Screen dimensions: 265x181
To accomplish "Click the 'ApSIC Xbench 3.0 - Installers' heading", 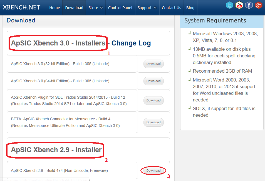I will click(58, 43).
